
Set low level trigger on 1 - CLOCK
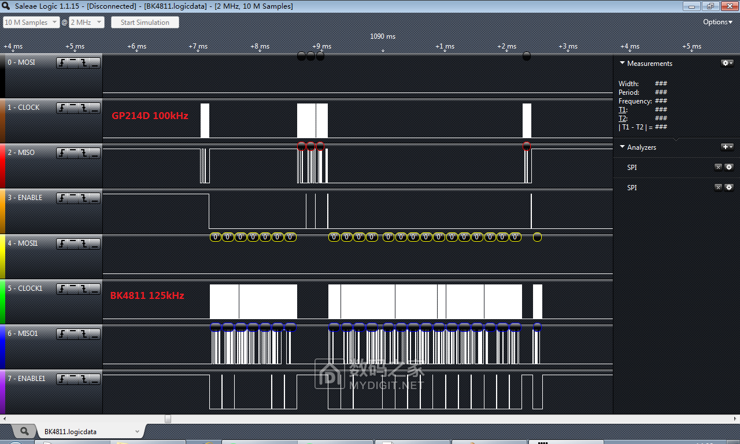pos(95,108)
